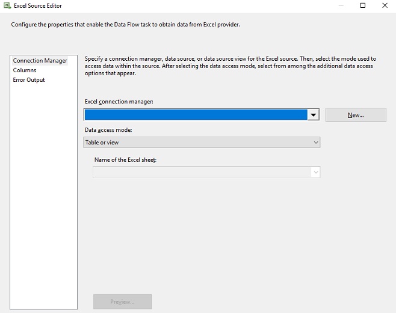The image size is (396, 313).
Task: Click the Excel connection manager label
Action: click(x=119, y=101)
